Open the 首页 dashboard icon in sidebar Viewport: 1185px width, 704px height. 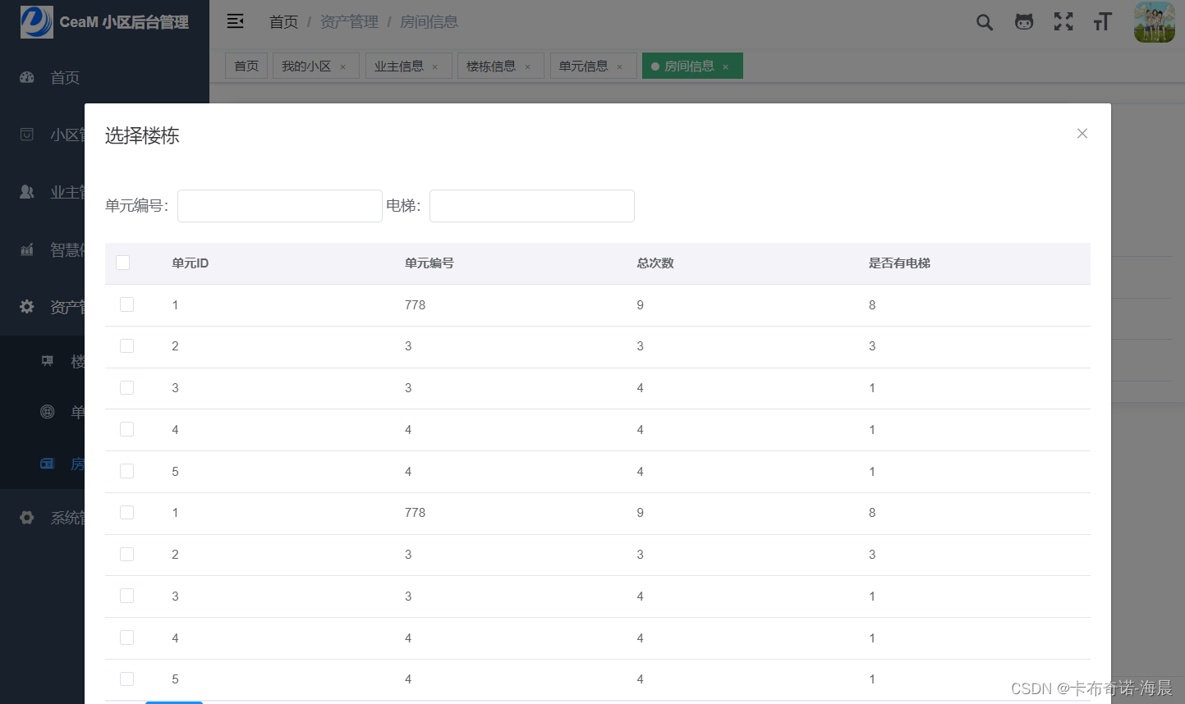point(27,77)
